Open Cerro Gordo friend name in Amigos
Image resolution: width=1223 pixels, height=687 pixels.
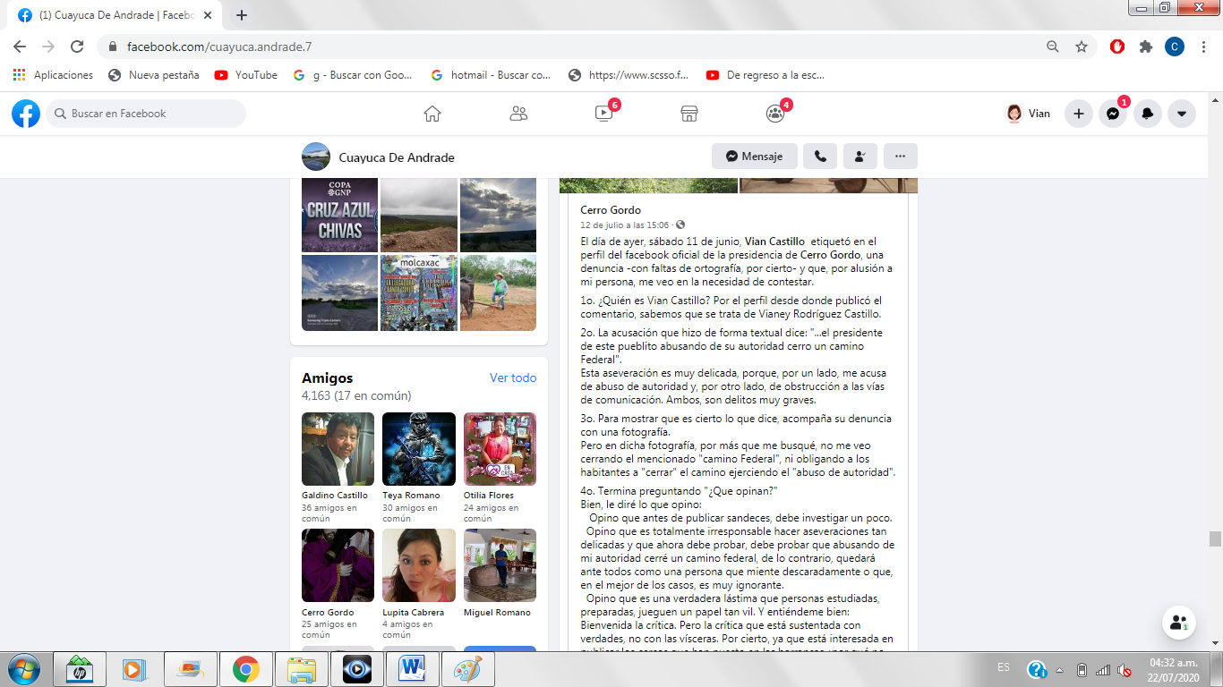click(x=328, y=613)
